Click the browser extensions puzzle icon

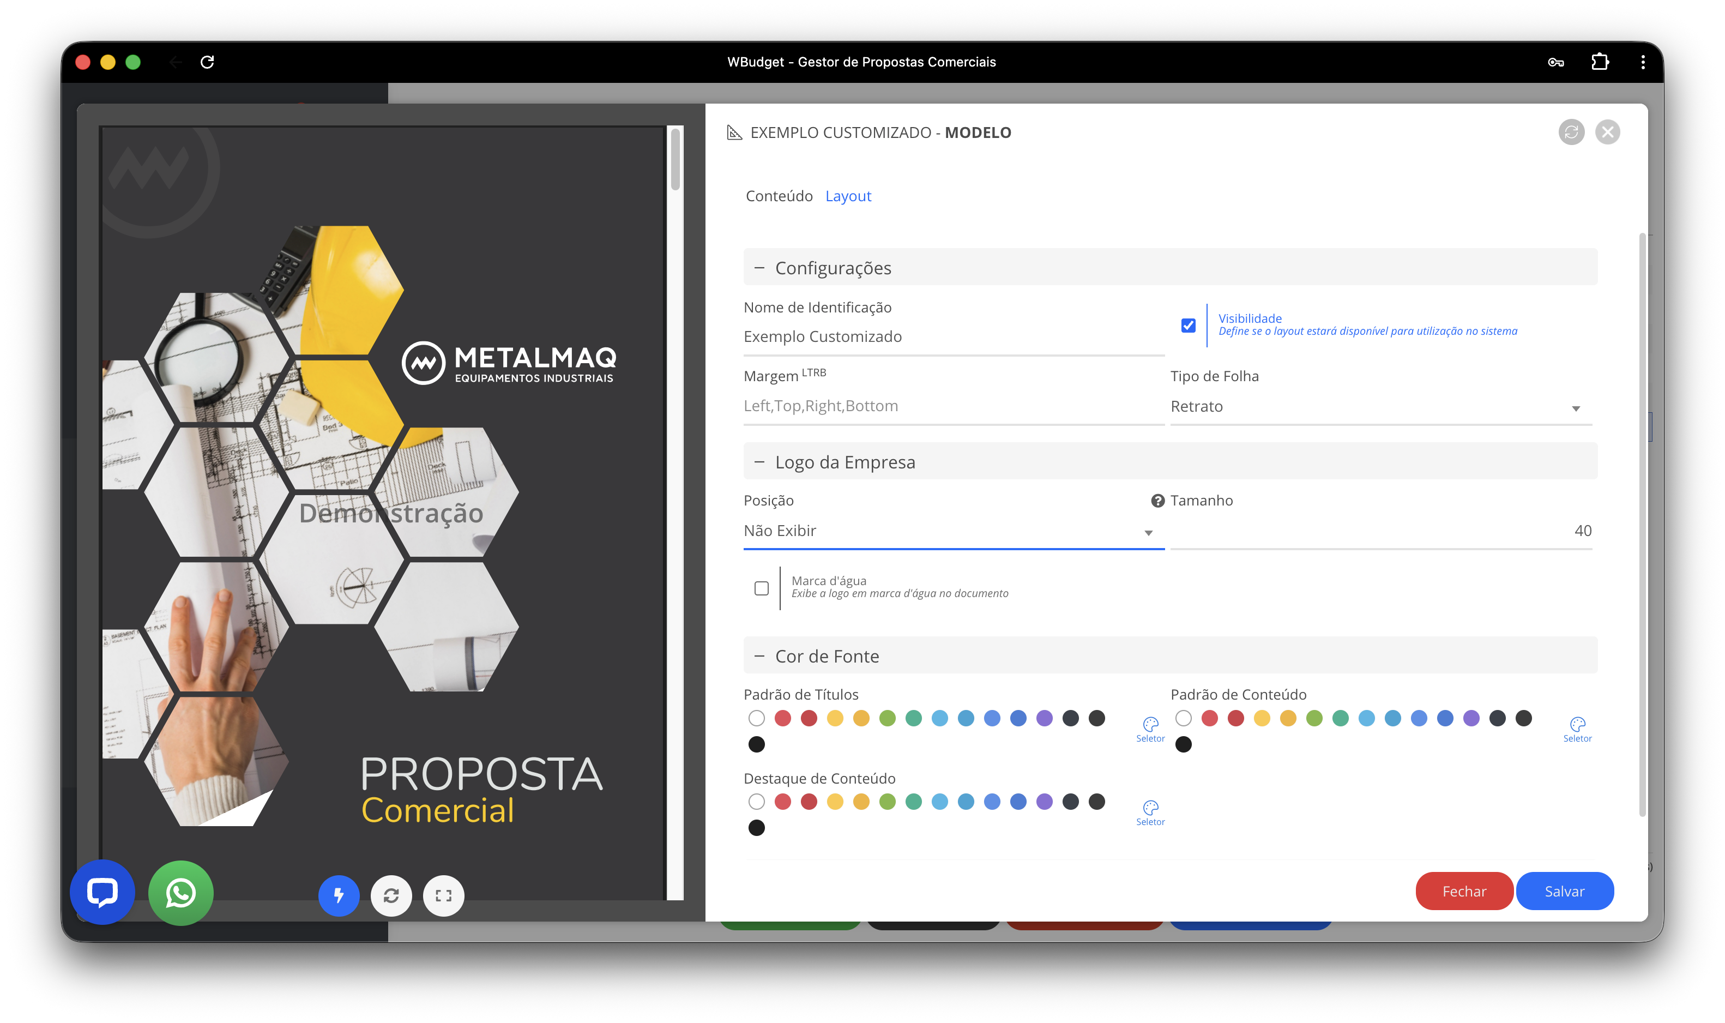[1600, 62]
